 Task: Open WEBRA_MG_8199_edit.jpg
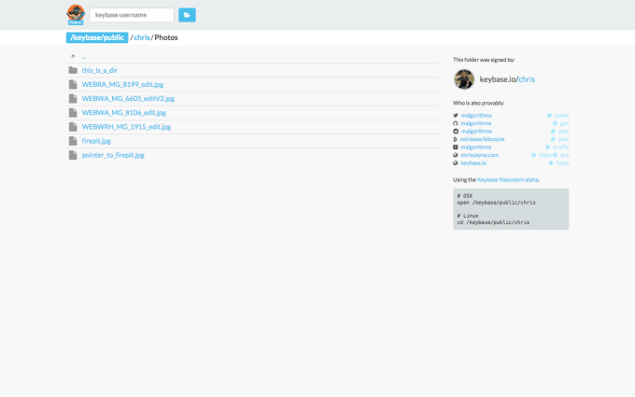(122, 84)
